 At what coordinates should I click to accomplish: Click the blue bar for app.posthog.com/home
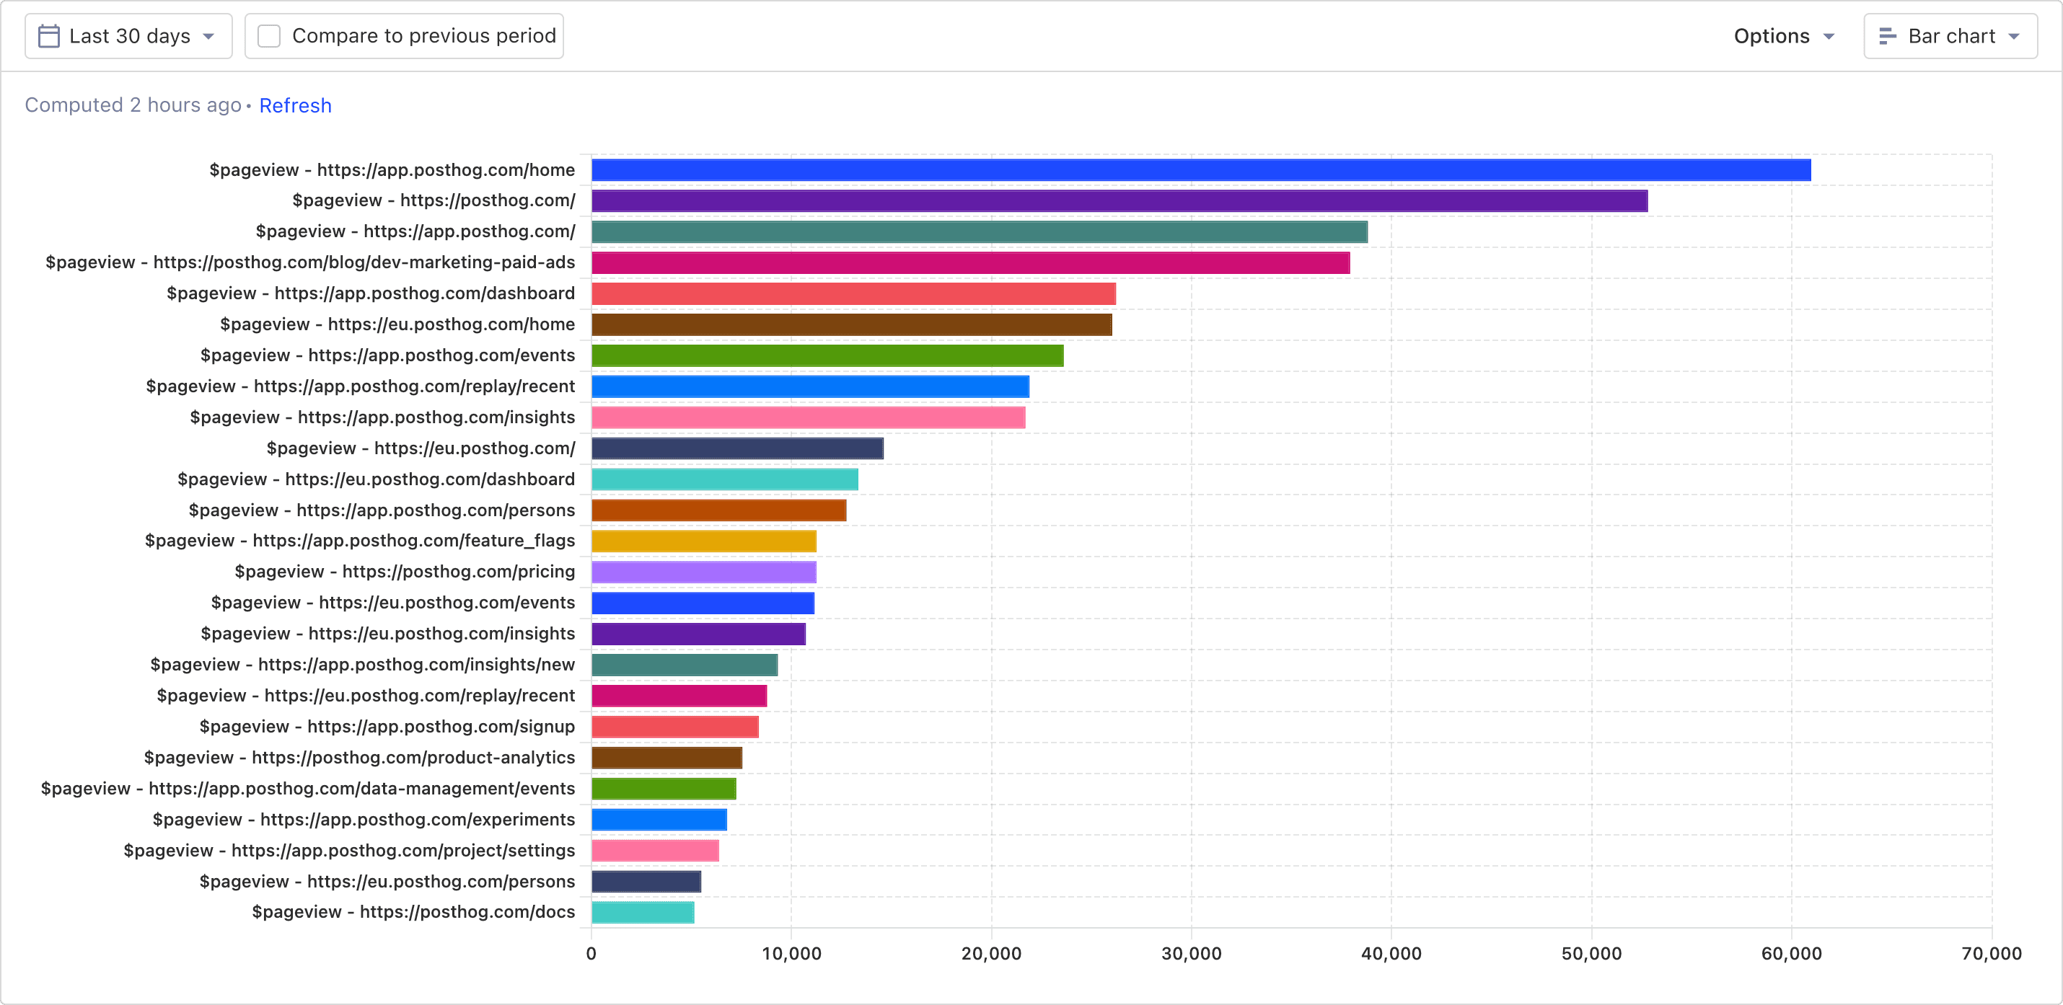pyautogui.click(x=1200, y=169)
